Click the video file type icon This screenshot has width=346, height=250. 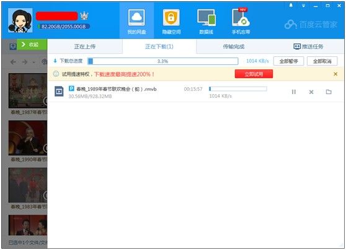[59, 92]
